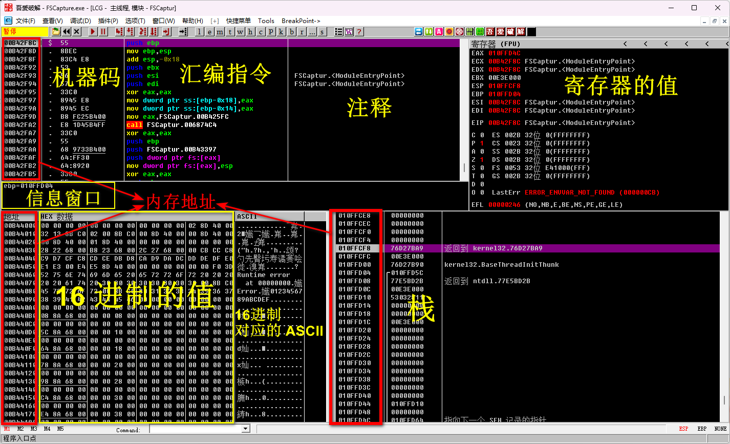The width and height of the screenshot is (730, 444).
Task: Click into the Command input field
Action: (x=196, y=429)
